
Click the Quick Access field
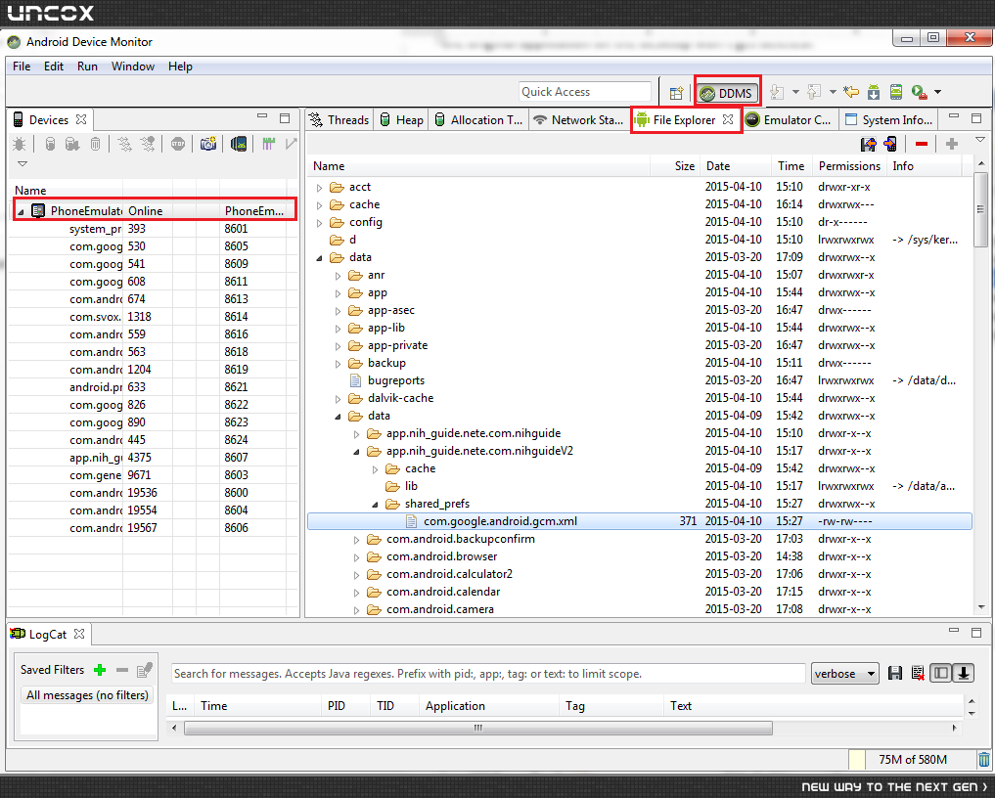click(584, 92)
